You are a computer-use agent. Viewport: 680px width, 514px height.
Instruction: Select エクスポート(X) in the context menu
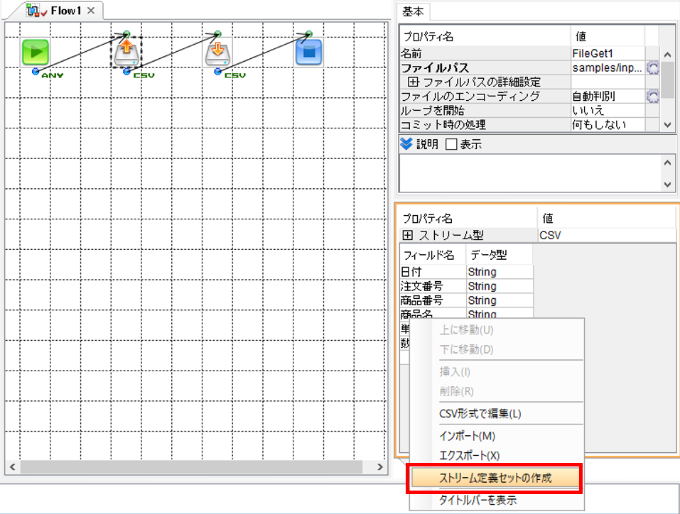click(x=469, y=456)
